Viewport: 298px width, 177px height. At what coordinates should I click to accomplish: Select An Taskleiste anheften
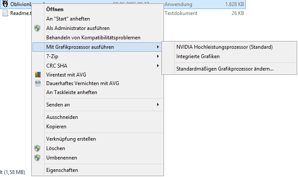click(97, 92)
